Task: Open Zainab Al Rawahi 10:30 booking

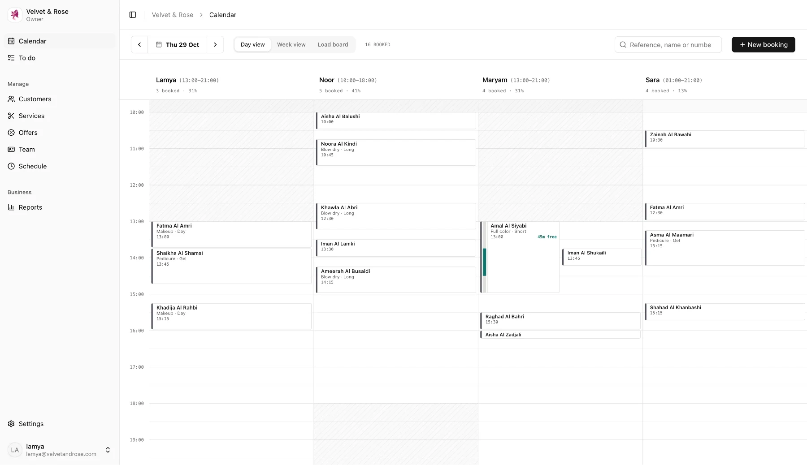Action: (x=725, y=139)
